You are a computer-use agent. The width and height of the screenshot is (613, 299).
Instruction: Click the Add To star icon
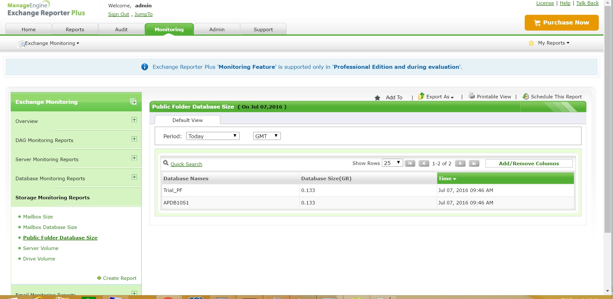coord(377,98)
